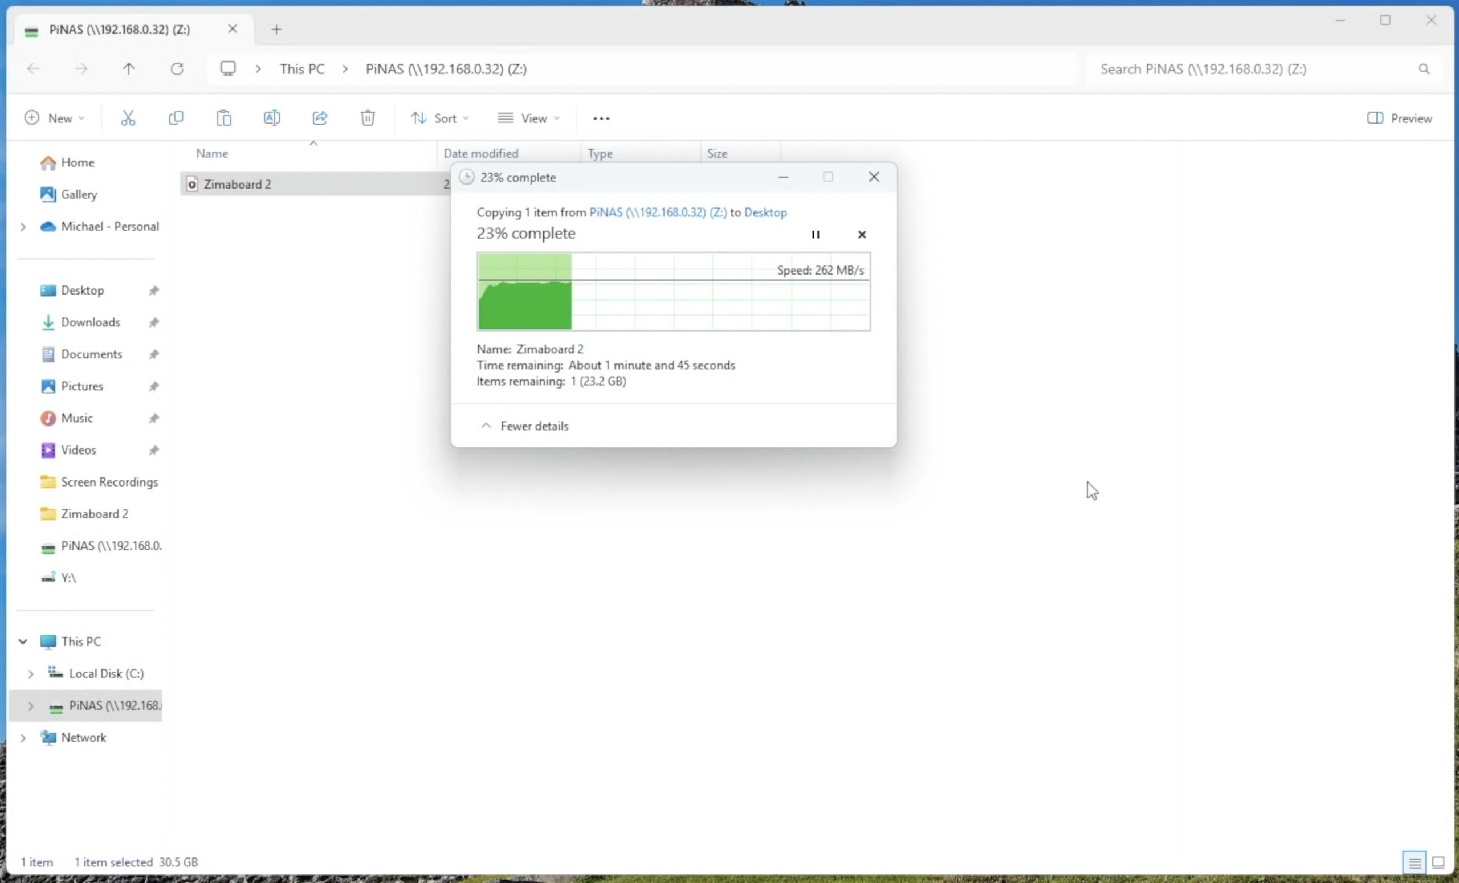Screen dimensions: 1459x883
Task: Add a new tab with plus button
Action: (276, 30)
